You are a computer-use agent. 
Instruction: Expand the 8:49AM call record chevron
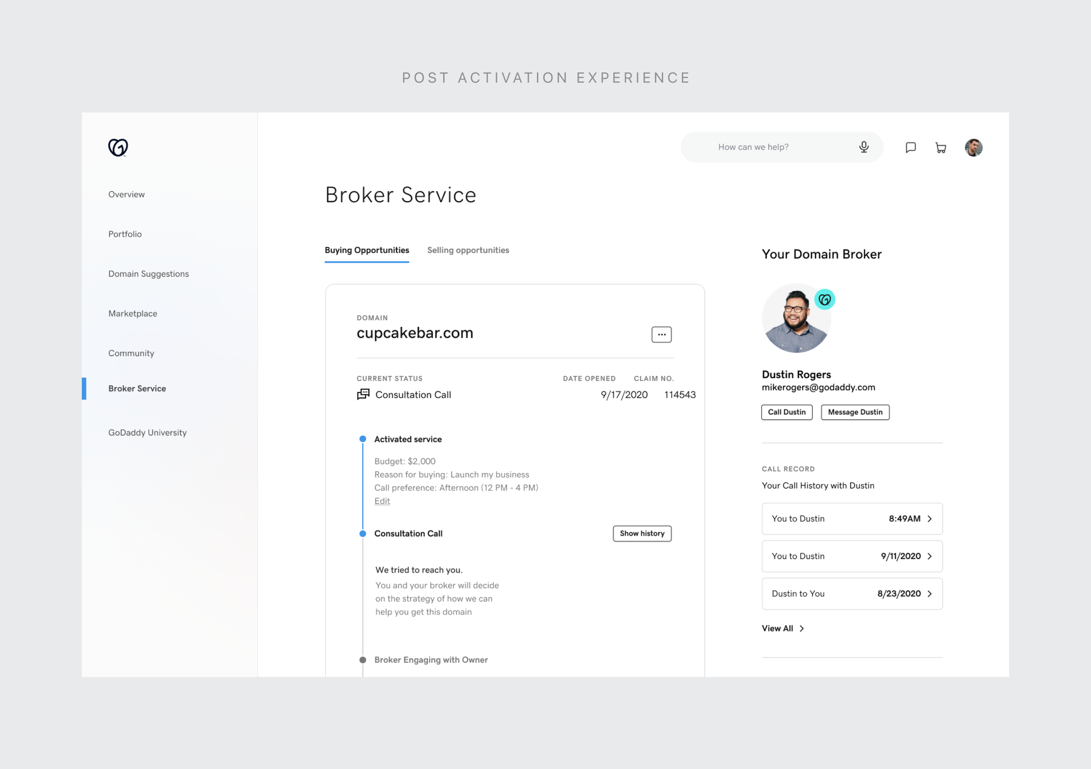point(930,519)
